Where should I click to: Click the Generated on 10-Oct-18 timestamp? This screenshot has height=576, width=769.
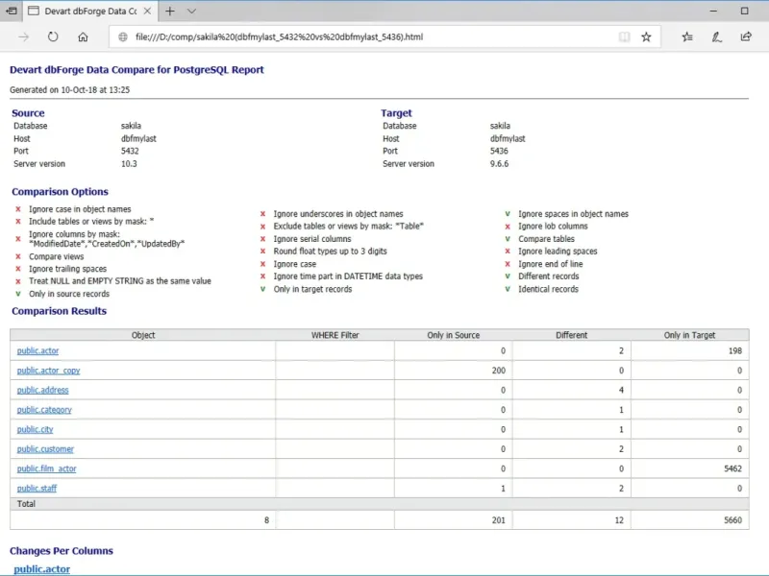pos(69,89)
